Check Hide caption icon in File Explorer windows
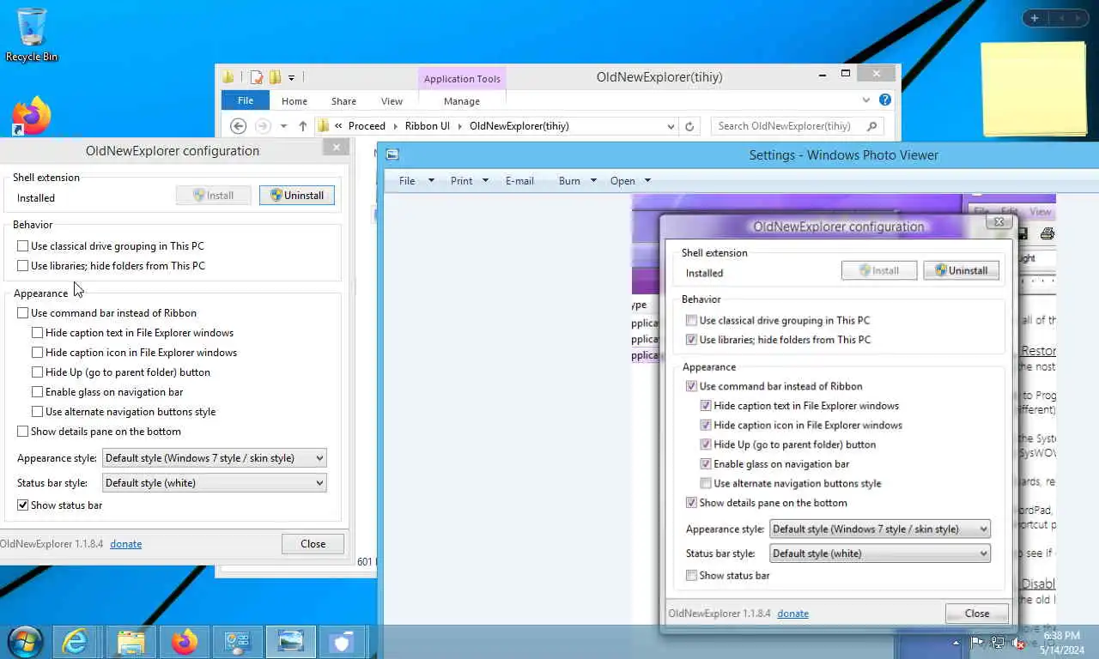Screen dimensions: 1099x659 (x=38, y=353)
